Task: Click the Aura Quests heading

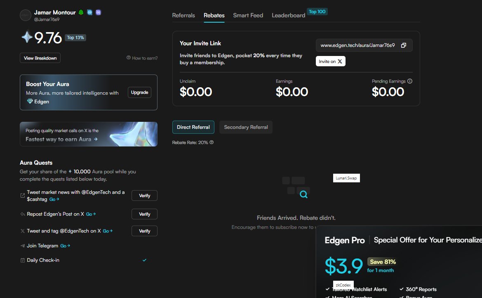Action: point(36,163)
